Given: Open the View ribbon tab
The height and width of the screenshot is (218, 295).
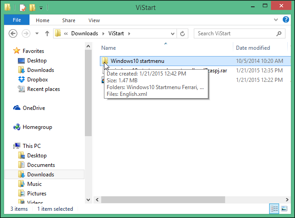Looking at the screenshot, I should pyautogui.click(x=94, y=20).
